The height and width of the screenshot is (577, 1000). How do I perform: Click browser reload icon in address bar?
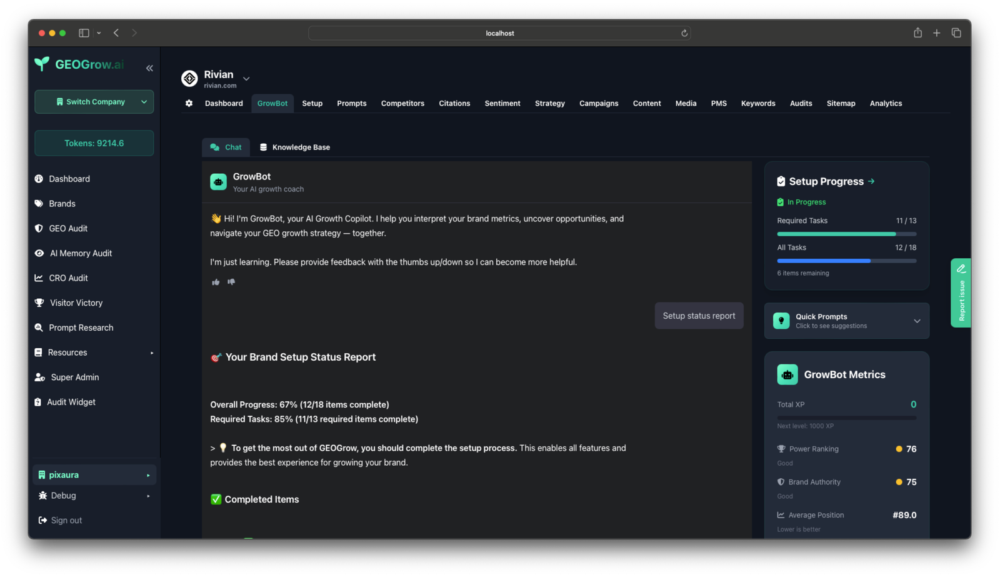[684, 33]
